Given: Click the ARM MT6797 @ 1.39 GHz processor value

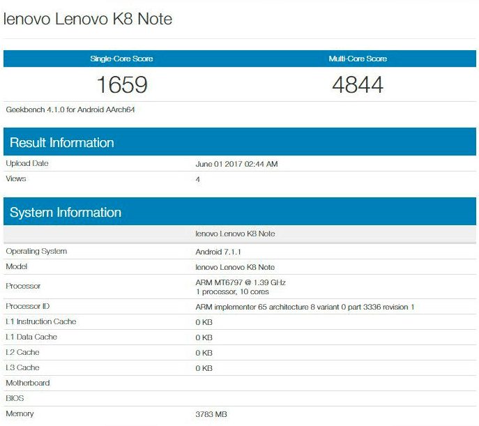Looking at the screenshot, I should [241, 282].
